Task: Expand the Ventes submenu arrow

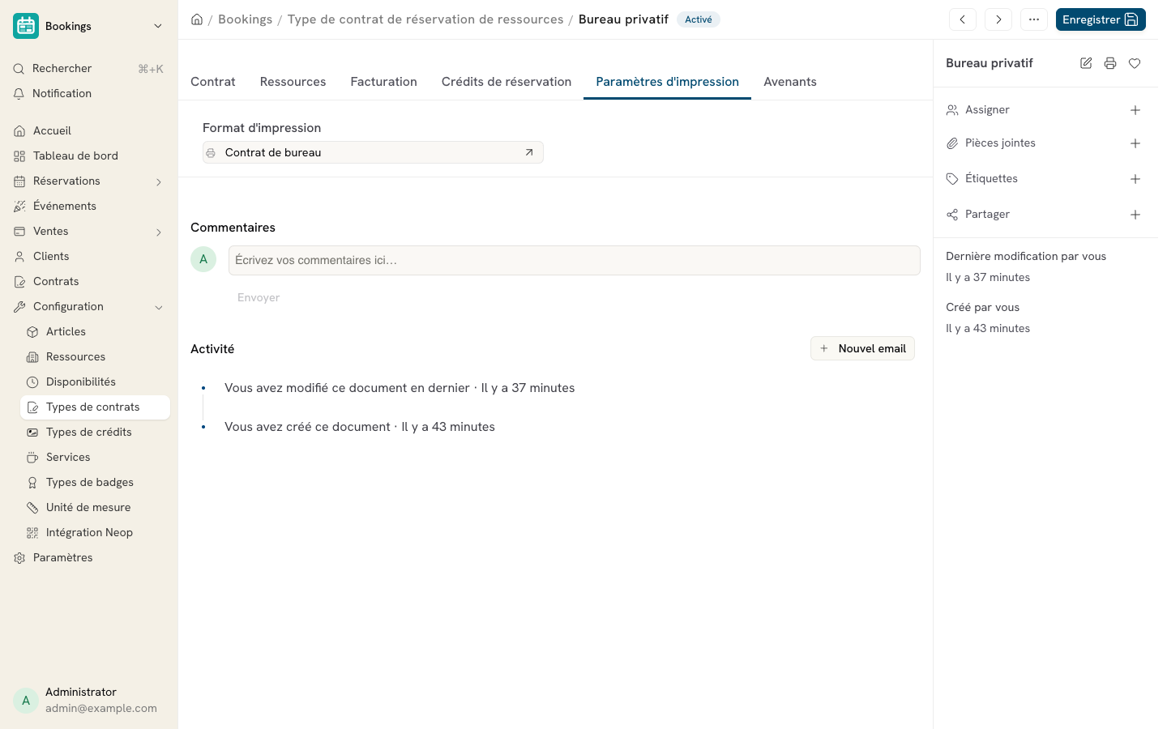Action: click(x=159, y=232)
